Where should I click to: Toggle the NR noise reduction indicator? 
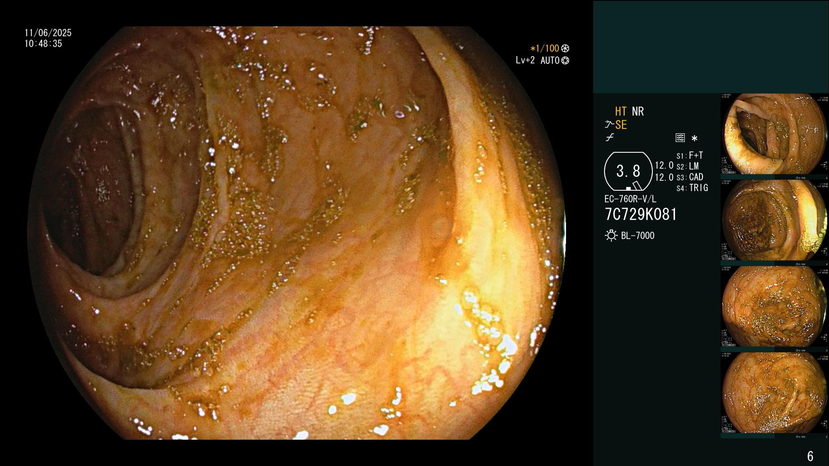(x=638, y=111)
